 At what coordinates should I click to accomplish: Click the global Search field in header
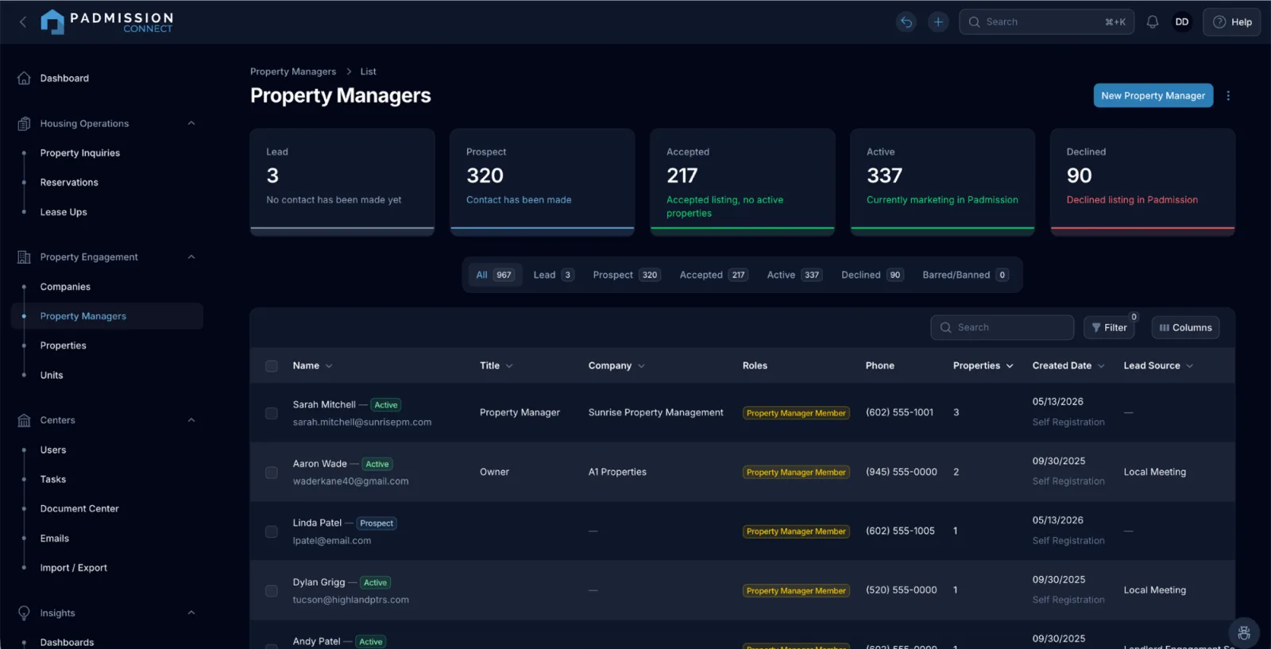pyautogui.click(x=1046, y=22)
